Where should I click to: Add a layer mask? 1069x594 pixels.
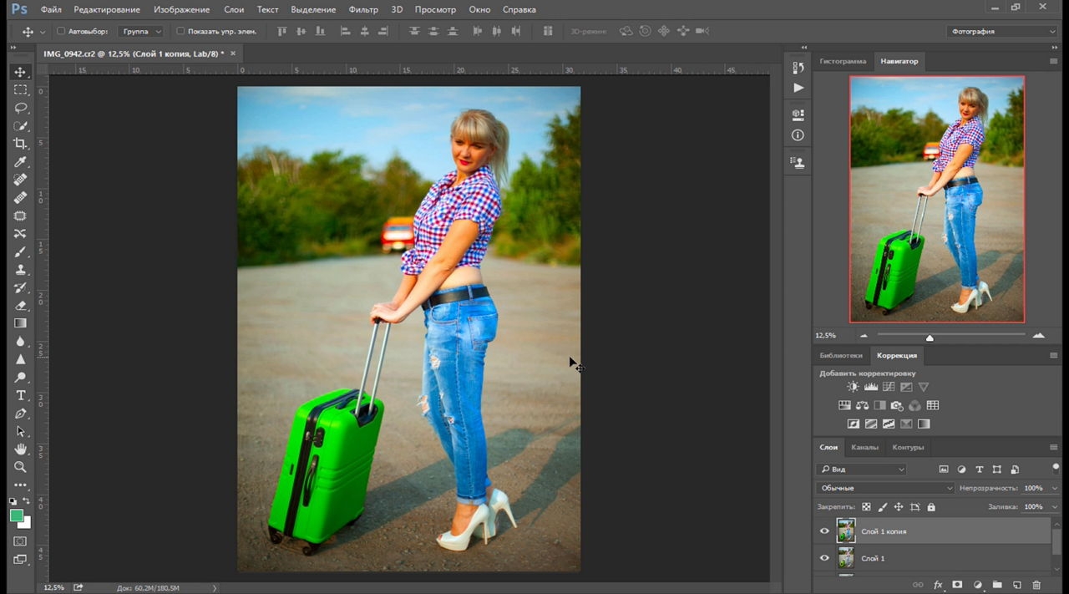pyautogui.click(x=957, y=585)
